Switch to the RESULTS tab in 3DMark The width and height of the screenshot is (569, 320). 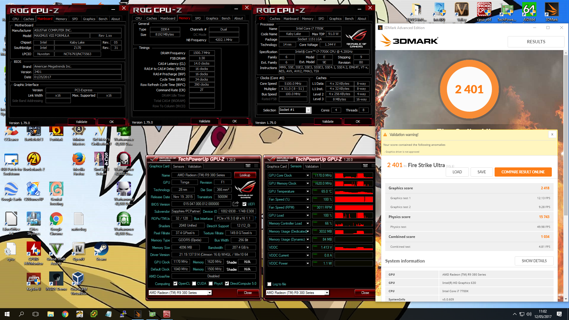pyautogui.click(x=536, y=42)
